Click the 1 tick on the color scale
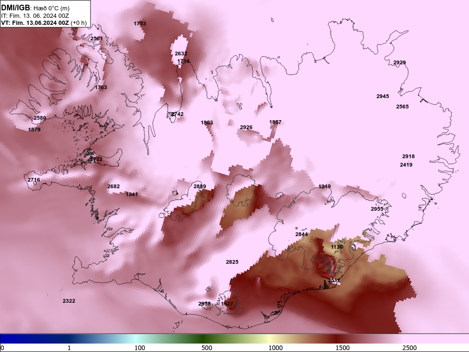 69,348
